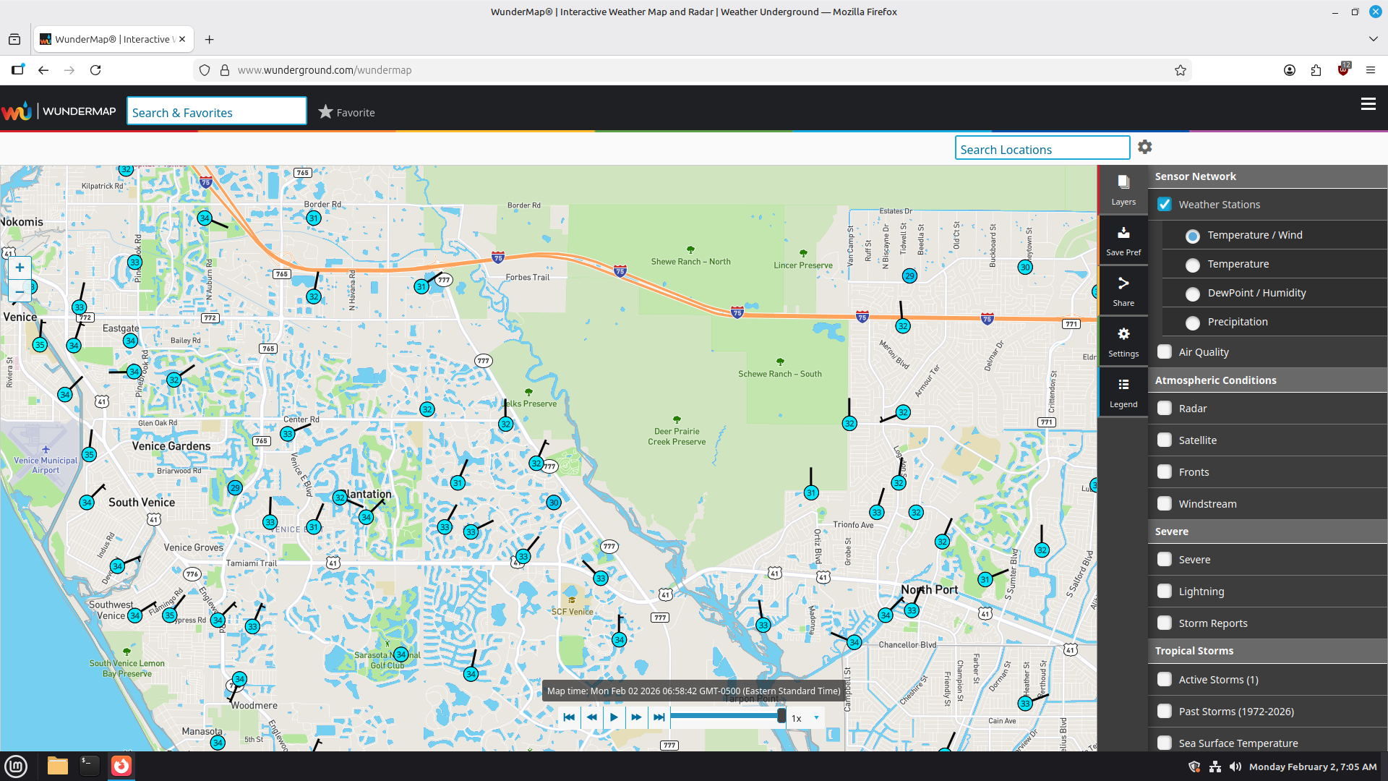Switch to the WunderMap browser tab
Viewport: 1388px width, 781px height.
pos(113,39)
